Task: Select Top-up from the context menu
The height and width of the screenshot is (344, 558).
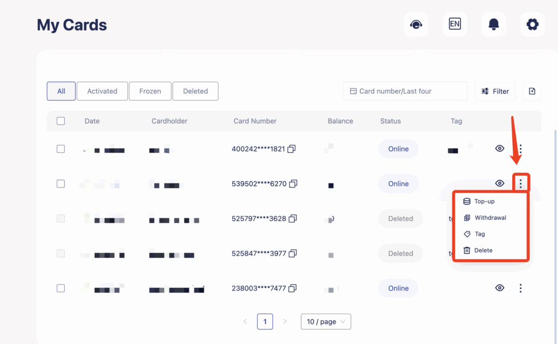Action: click(x=484, y=201)
